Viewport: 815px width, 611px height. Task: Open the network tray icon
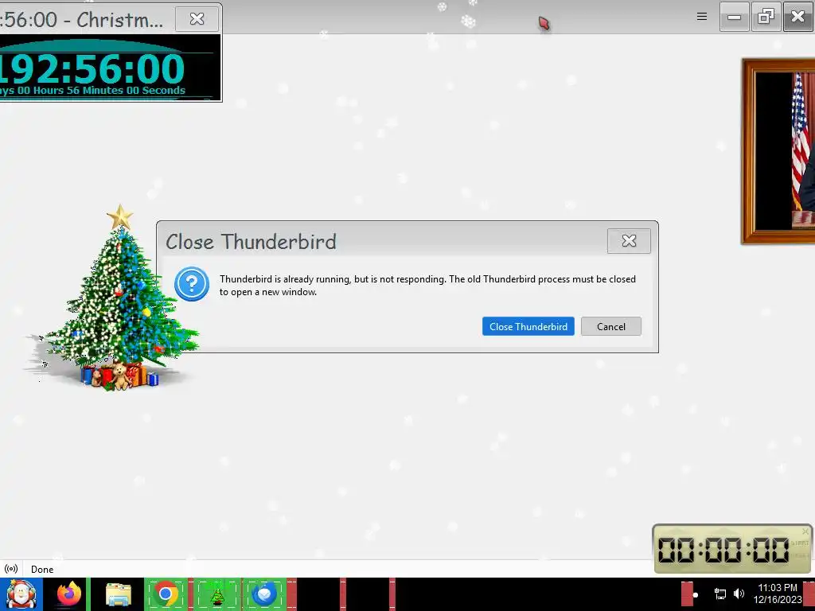point(720,593)
